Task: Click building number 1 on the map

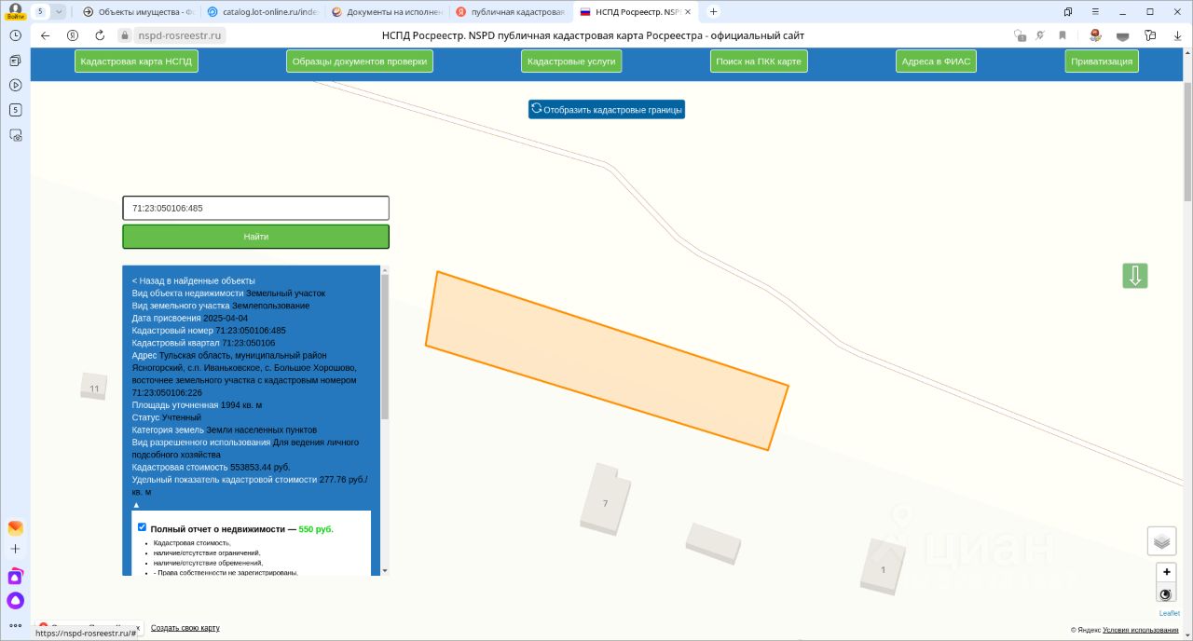Action: pyautogui.click(x=883, y=568)
